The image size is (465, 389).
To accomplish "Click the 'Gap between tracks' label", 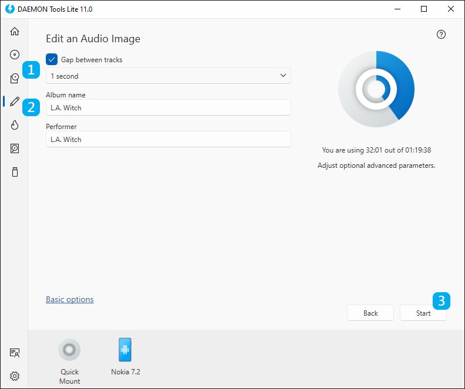I will 92,59.
